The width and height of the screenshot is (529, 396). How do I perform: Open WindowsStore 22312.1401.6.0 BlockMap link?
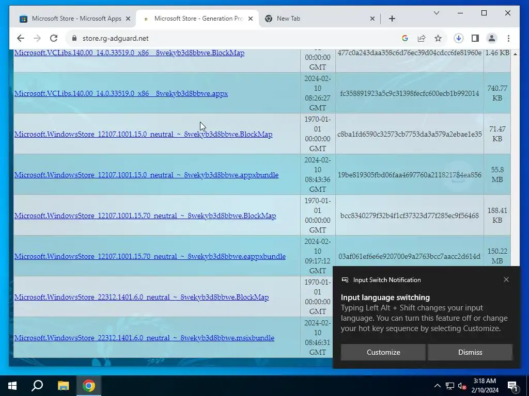(142, 297)
